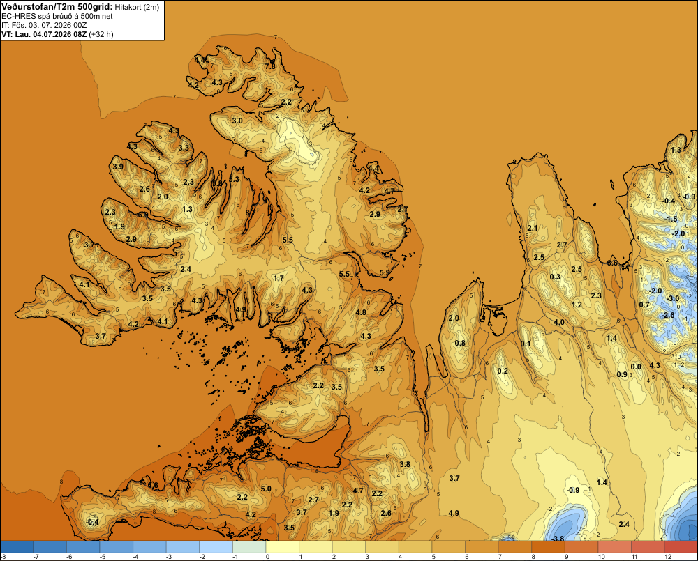698x561 pixels.
Task: Click the '5.0' temperature value on map
Action: [x=266, y=489]
